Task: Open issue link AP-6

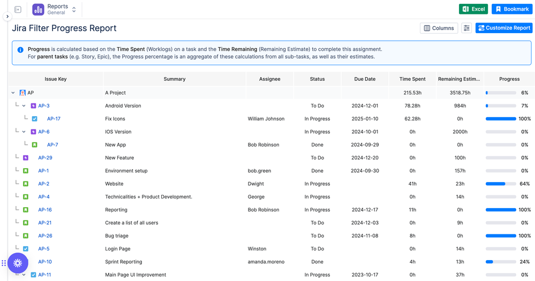Action: (44, 132)
